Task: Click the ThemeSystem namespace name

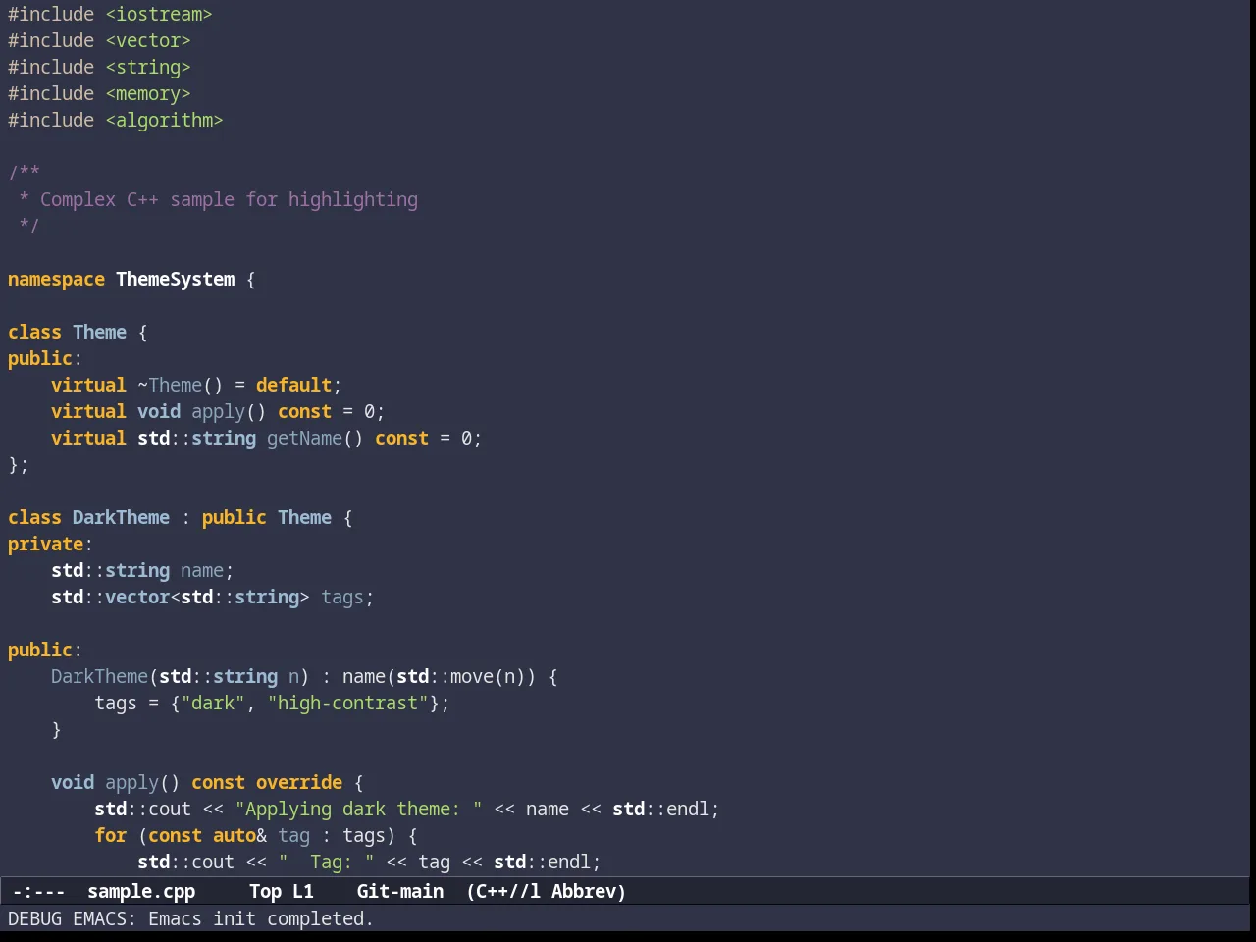Action: click(x=176, y=279)
